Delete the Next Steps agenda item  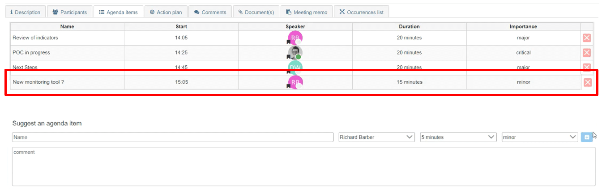tap(586, 67)
